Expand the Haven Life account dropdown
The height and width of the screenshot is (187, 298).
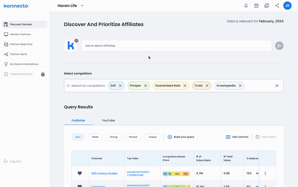click(x=82, y=6)
